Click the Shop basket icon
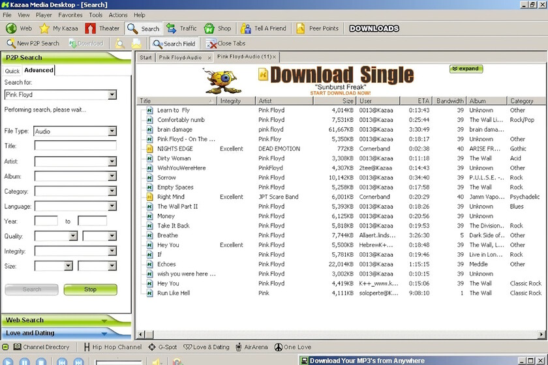This screenshot has height=365, width=548. pyautogui.click(x=209, y=29)
